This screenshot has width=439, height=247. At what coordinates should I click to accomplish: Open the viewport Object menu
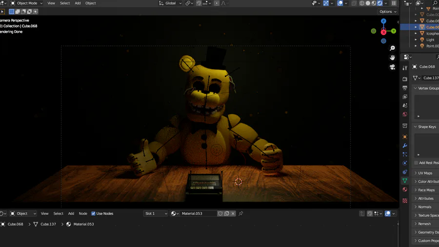pyautogui.click(x=90, y=3)
